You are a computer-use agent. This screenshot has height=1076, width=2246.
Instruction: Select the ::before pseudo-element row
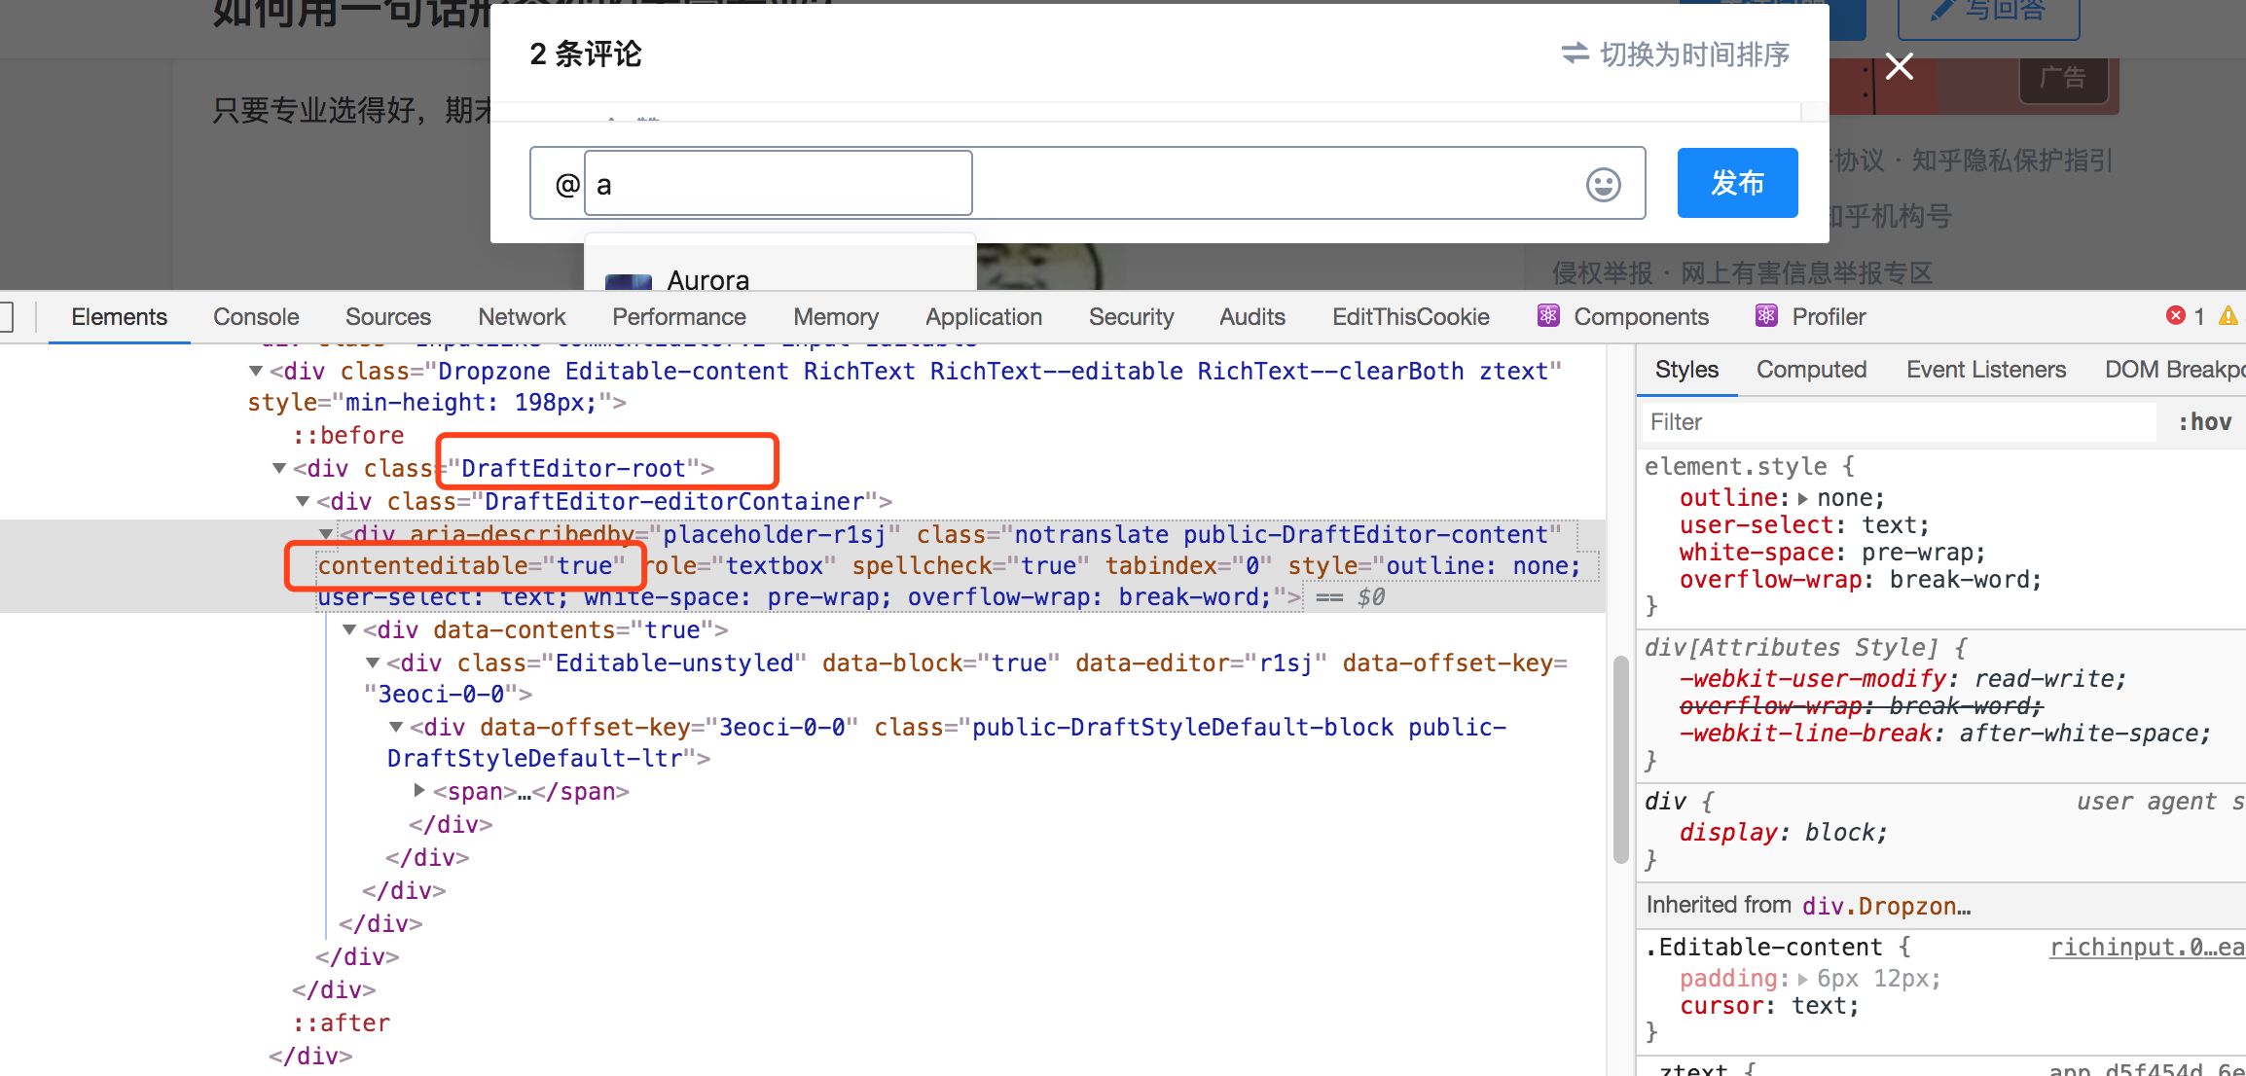[347, 435]
